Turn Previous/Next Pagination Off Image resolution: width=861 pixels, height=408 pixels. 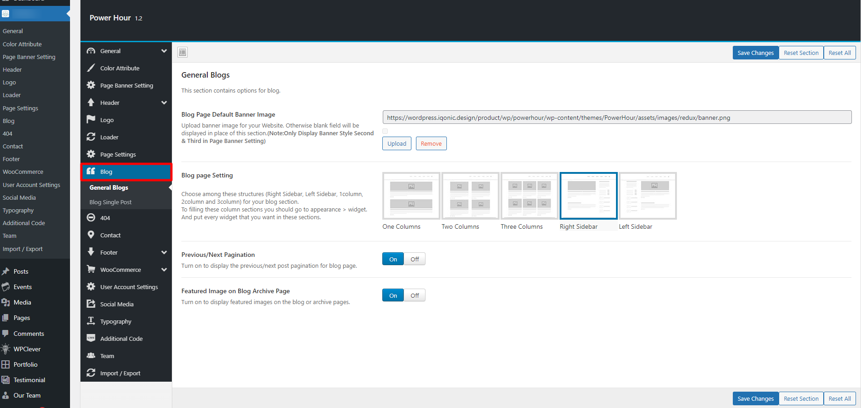415,259
